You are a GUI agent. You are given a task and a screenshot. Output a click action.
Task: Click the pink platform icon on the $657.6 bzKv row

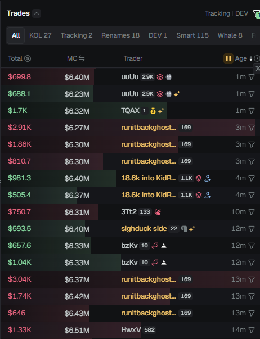pyautogui.click(x=155, y=246)
